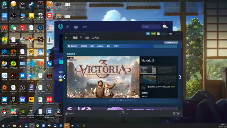227x128 pixels.
Task: Switch Steam to Big Picture mode icon
Action: (x=171, y=34)
